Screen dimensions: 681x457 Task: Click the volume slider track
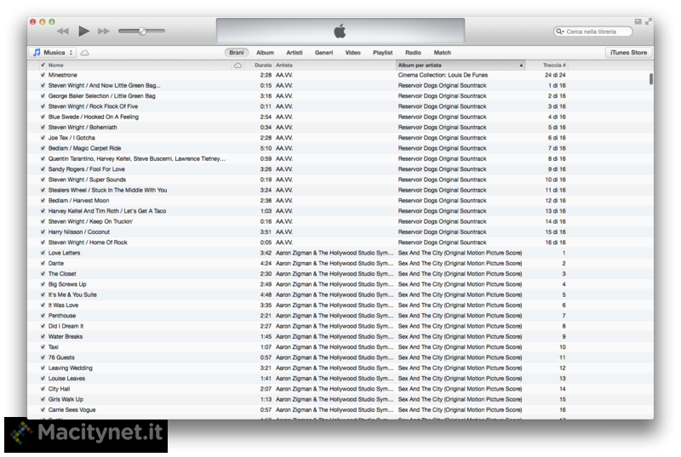141,31
